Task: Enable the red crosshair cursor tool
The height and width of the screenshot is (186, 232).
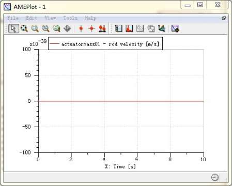Action: pyautogui.click(x=91, y=28)
